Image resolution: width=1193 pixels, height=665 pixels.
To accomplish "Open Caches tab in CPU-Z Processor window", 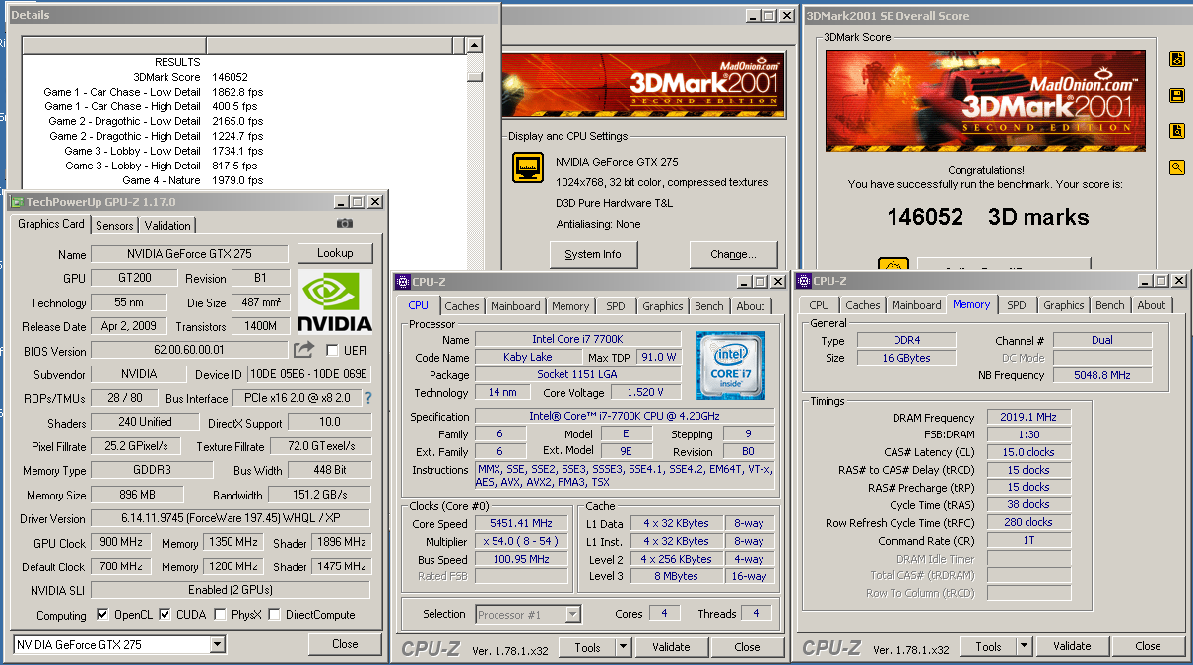I will coord(462,306).
